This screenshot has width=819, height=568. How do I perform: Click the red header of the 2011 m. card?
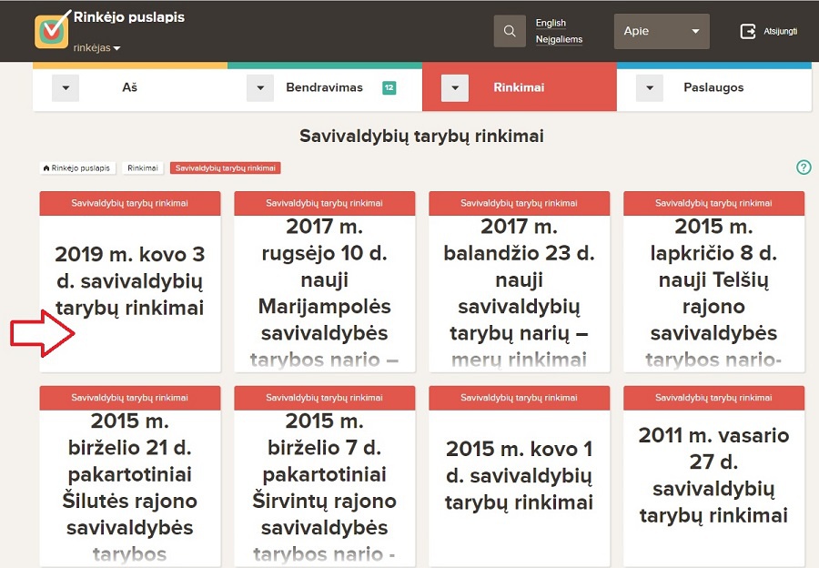714,398
